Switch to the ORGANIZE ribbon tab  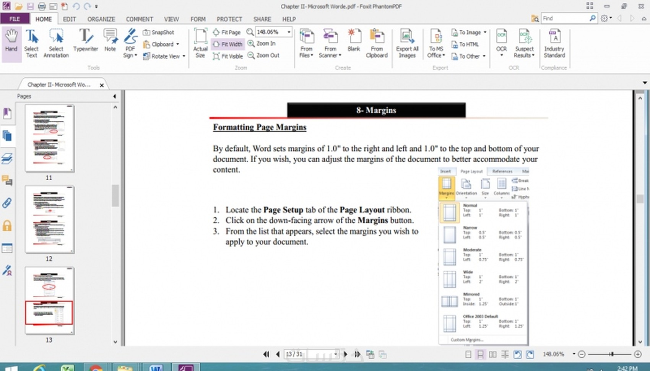coord(101,19)
